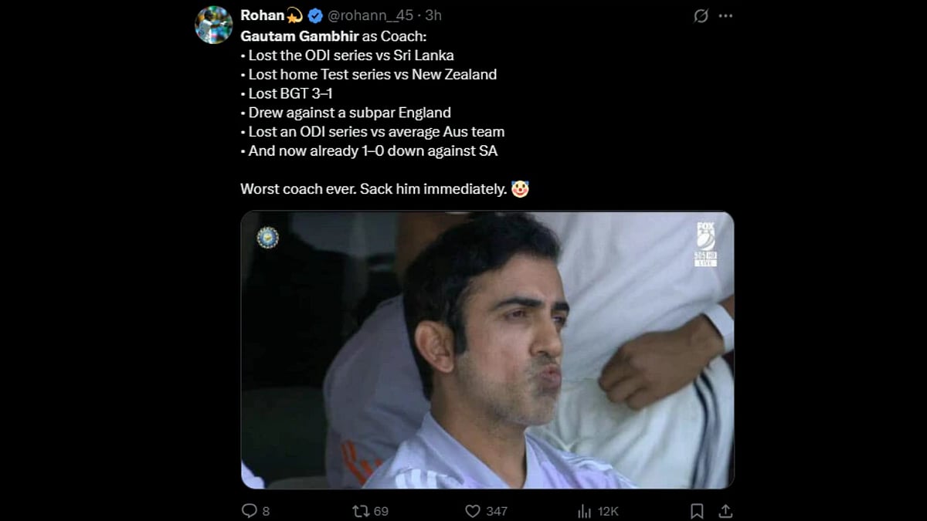View post analytics via bar chart icon

pyautogui.click(x=585, y=510)
